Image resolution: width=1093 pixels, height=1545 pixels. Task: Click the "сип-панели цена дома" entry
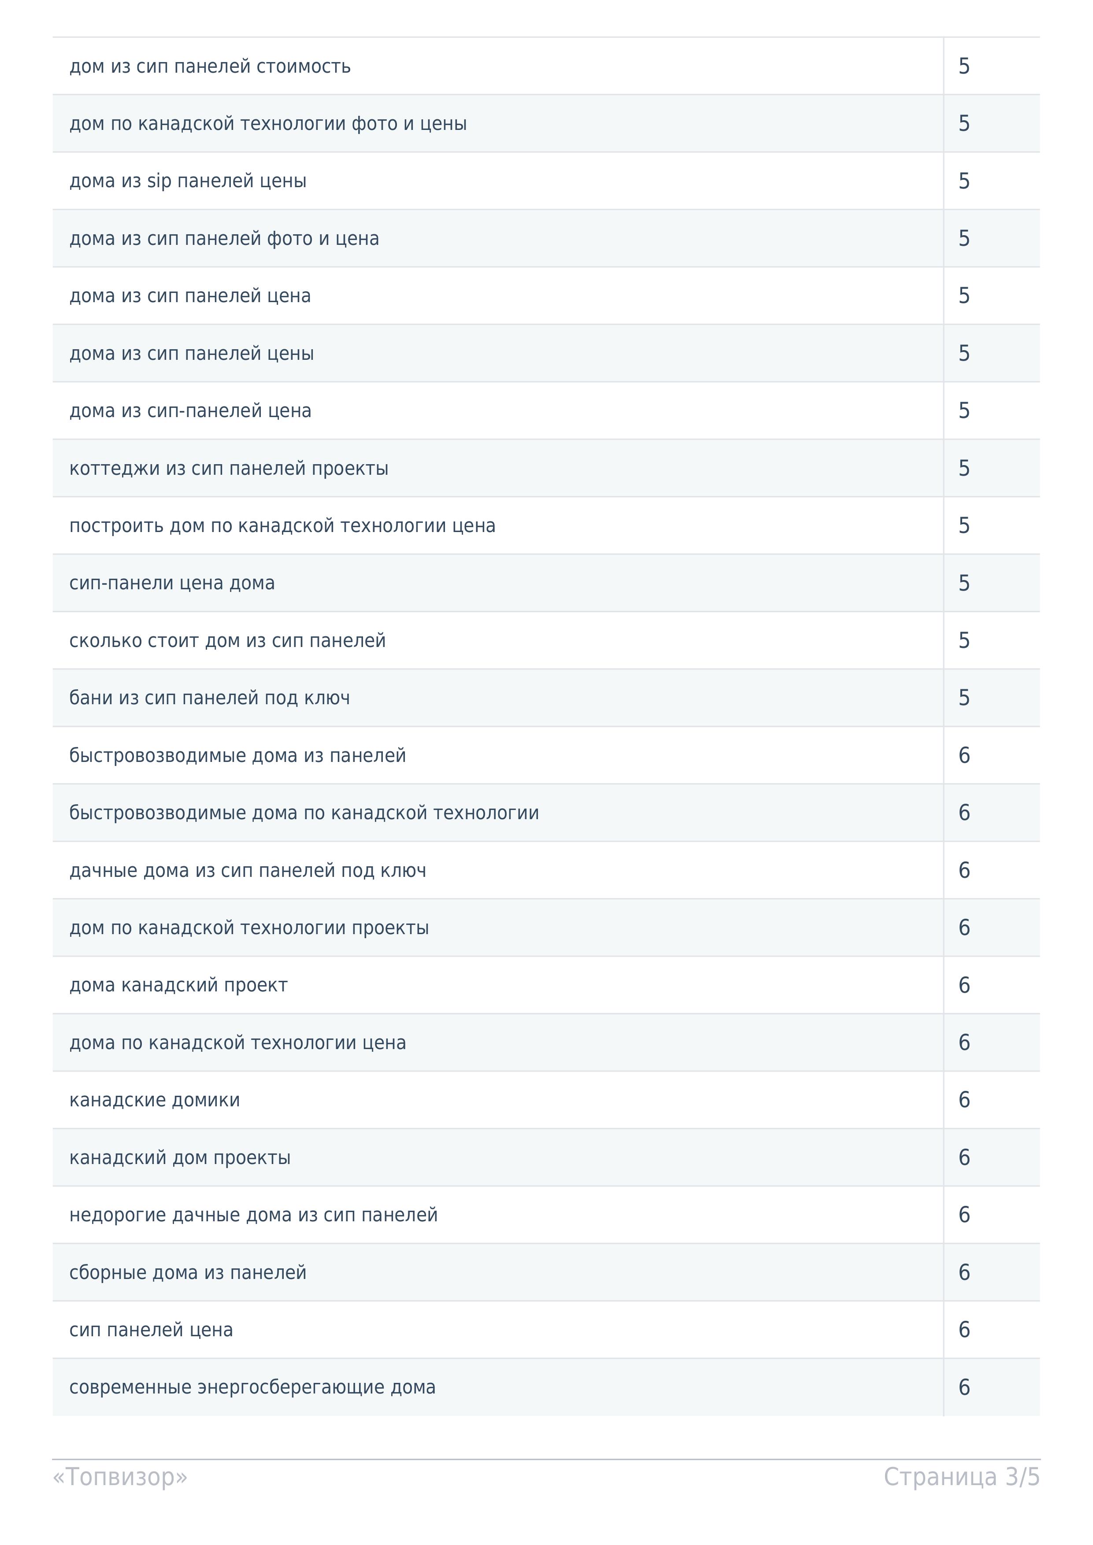(172, 583)
